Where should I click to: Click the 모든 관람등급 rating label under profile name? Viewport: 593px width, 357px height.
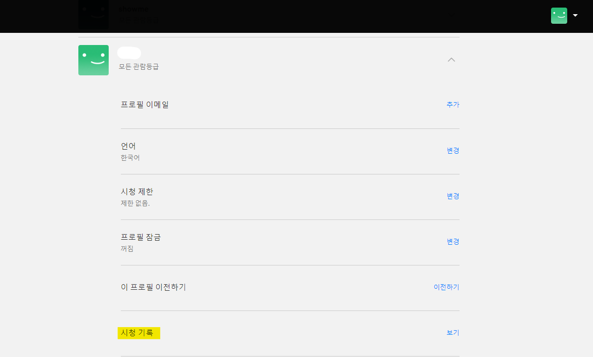point(139,67)
